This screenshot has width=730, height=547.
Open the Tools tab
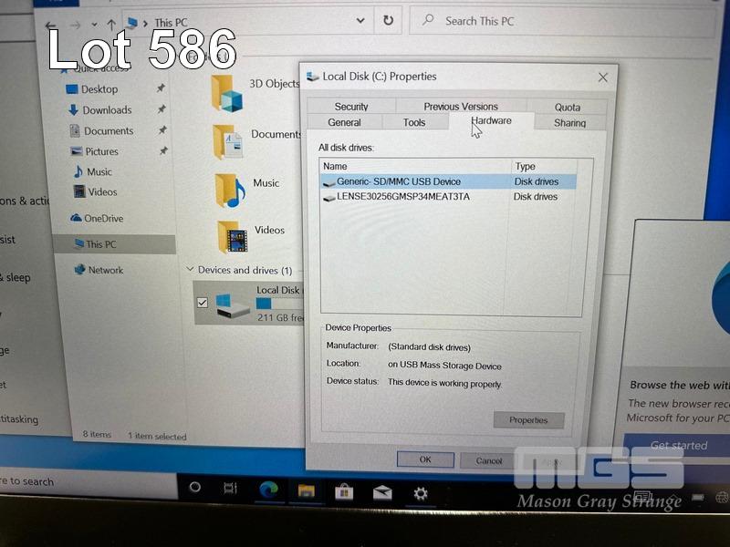414,122
